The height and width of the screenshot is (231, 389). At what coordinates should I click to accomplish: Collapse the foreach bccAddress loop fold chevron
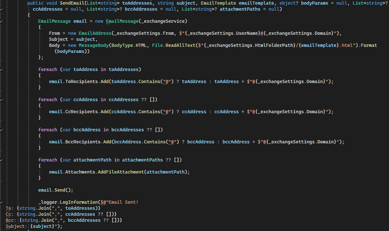1,130
